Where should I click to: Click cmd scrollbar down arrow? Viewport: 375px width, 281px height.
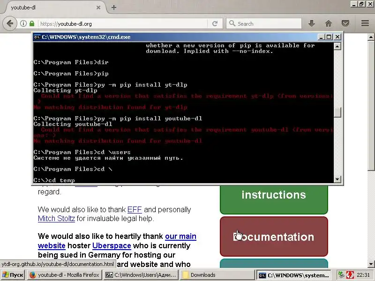(337, 179)
